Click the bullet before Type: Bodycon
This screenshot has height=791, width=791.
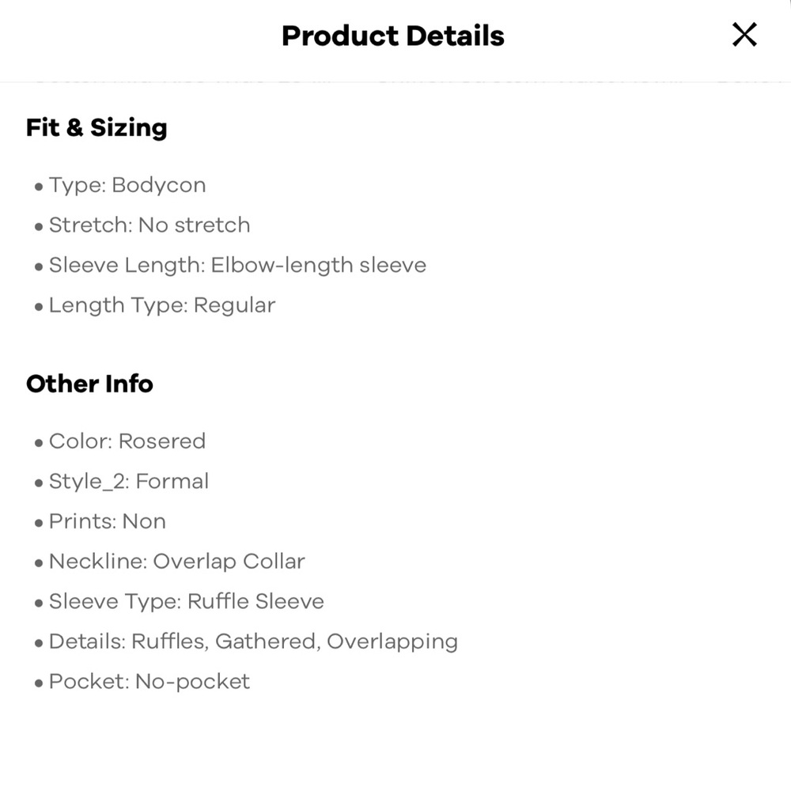(x=38, y=187)
